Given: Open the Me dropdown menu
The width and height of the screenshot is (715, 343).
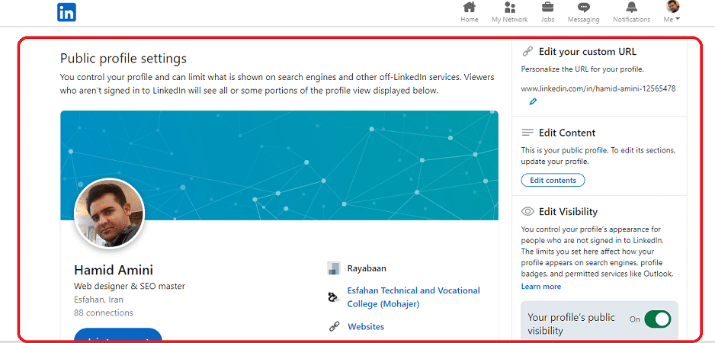Looking at the screenshot, I should 672,12.
